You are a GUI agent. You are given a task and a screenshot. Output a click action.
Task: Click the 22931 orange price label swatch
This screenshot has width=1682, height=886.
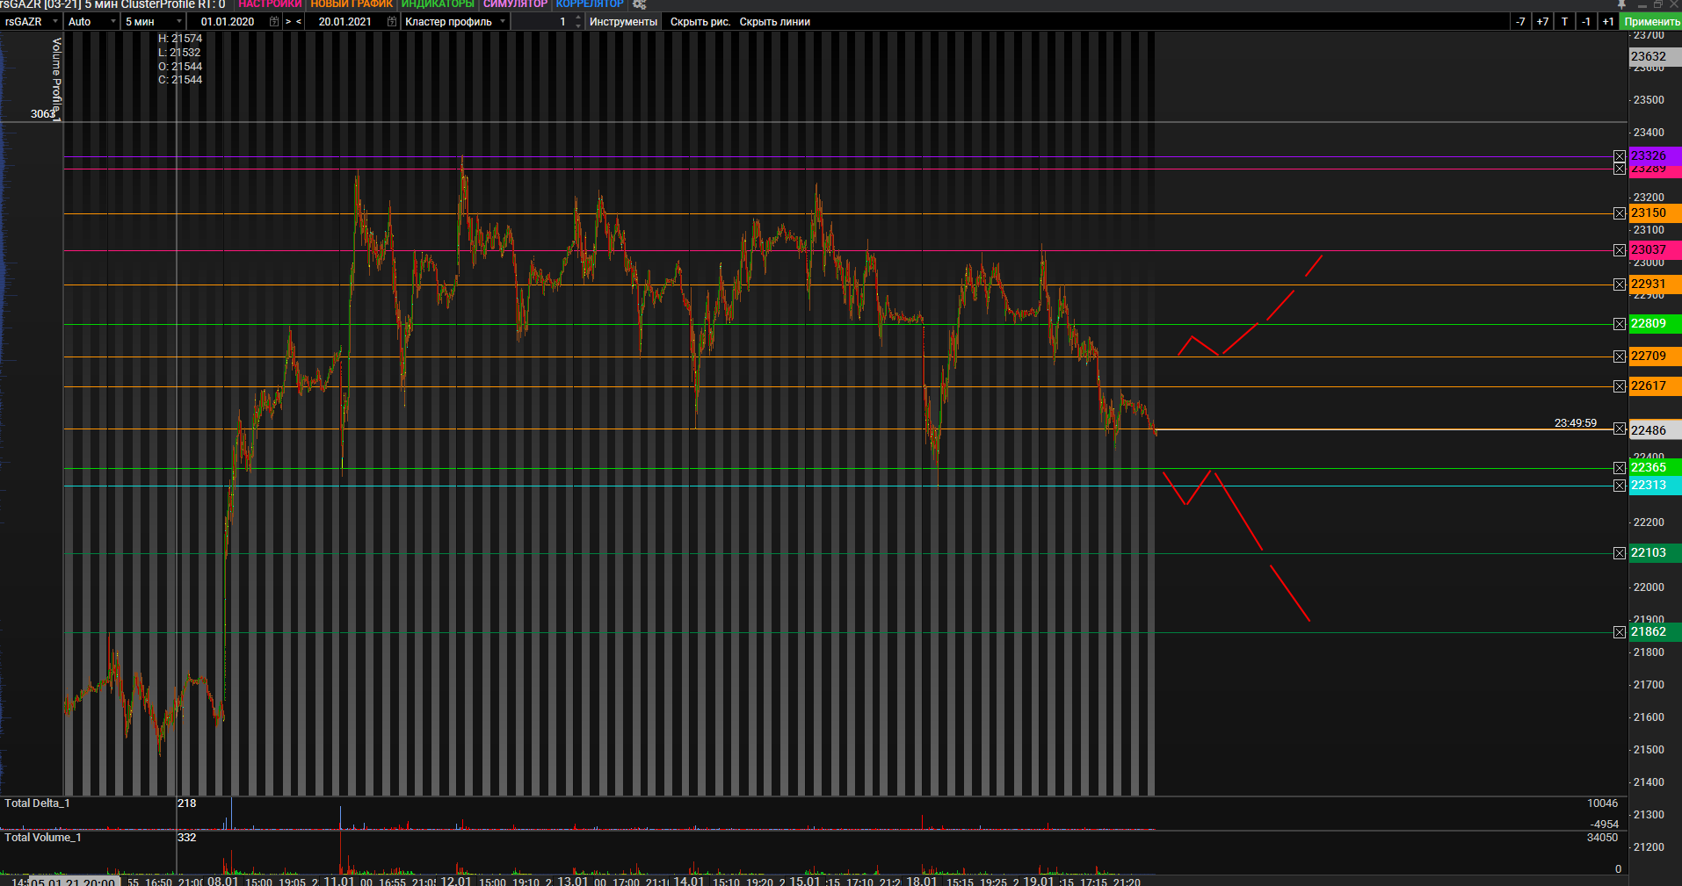click(1654, 285)
